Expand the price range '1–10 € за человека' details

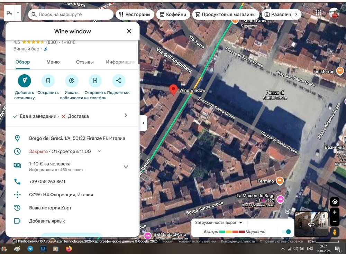126,167
